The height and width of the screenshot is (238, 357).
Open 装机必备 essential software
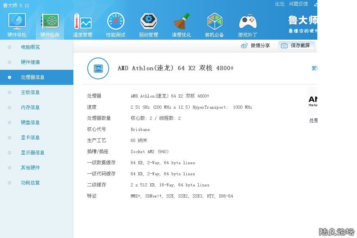[x=214, y=25]
